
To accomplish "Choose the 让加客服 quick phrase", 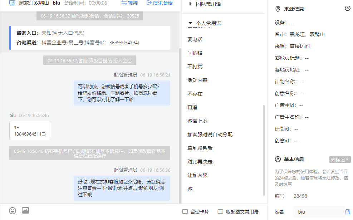I will coord(197,175).
